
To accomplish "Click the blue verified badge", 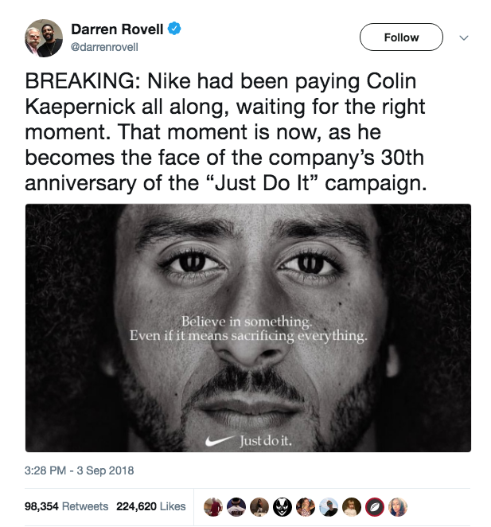I will click(x=175, y=29).
